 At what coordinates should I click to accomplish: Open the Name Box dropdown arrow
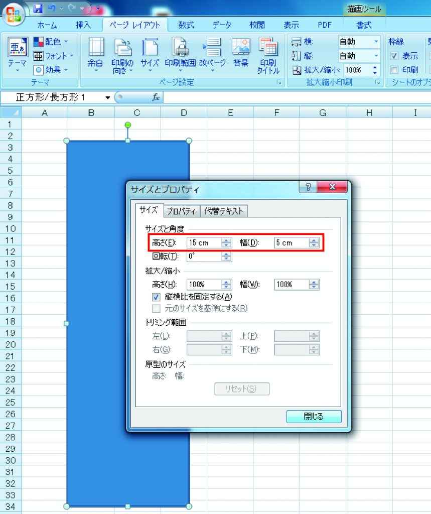[x=107, y=97]
